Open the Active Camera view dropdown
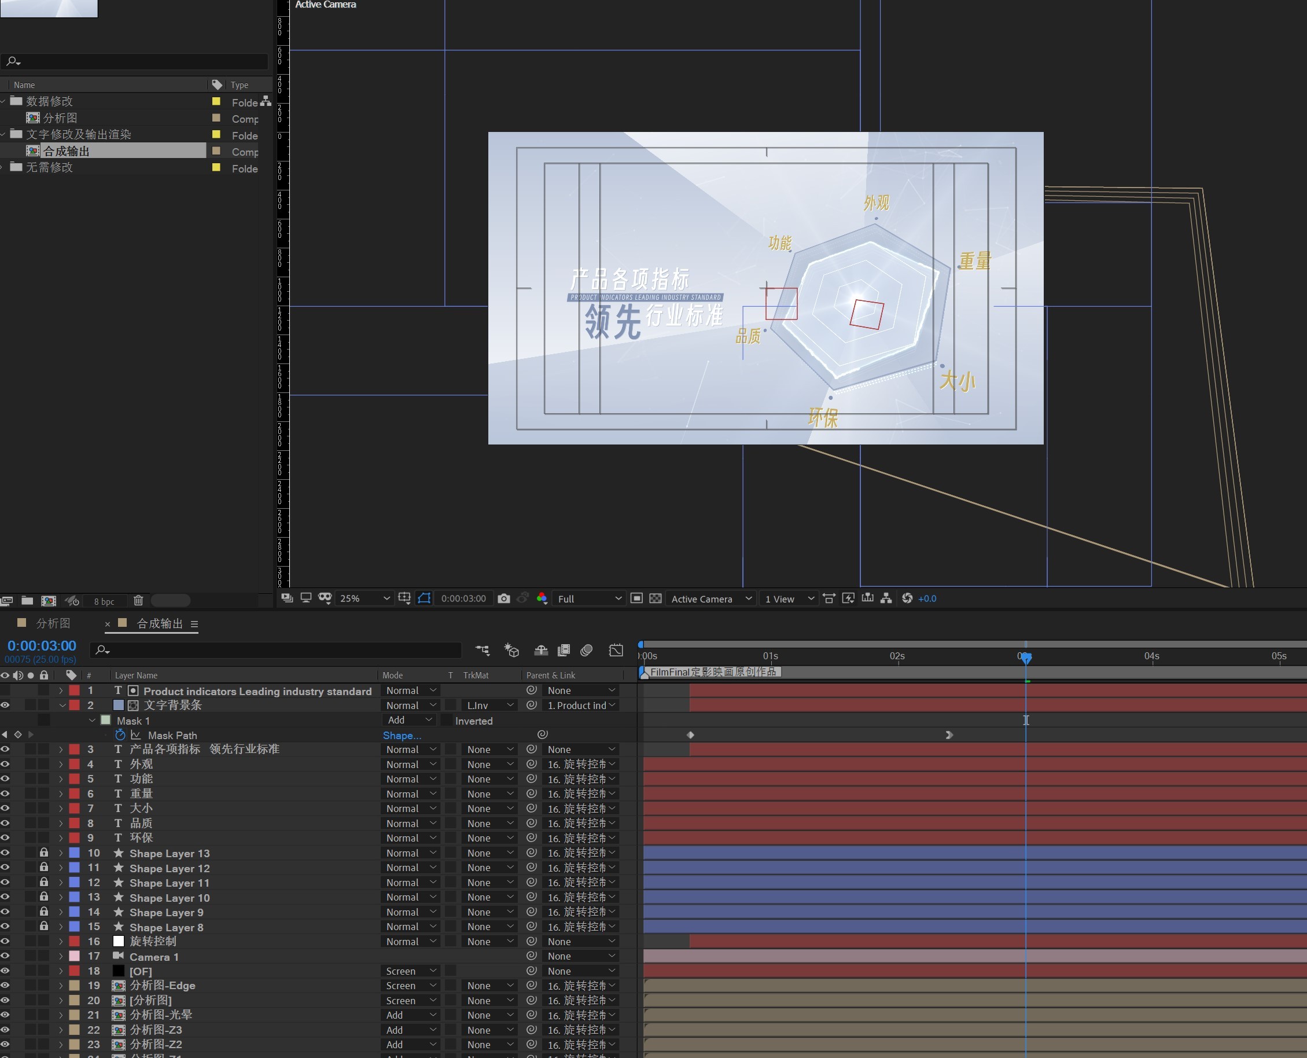 711,598
